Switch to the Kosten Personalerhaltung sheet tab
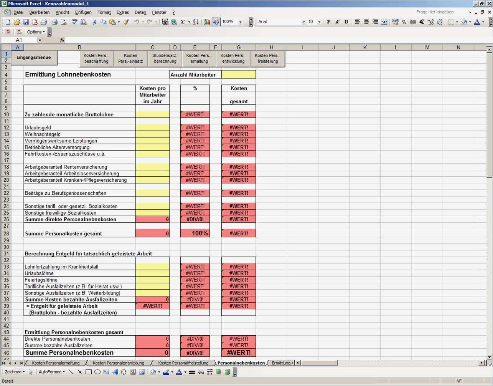The height and width of the screenshot is (386, 493). point(56,363)
